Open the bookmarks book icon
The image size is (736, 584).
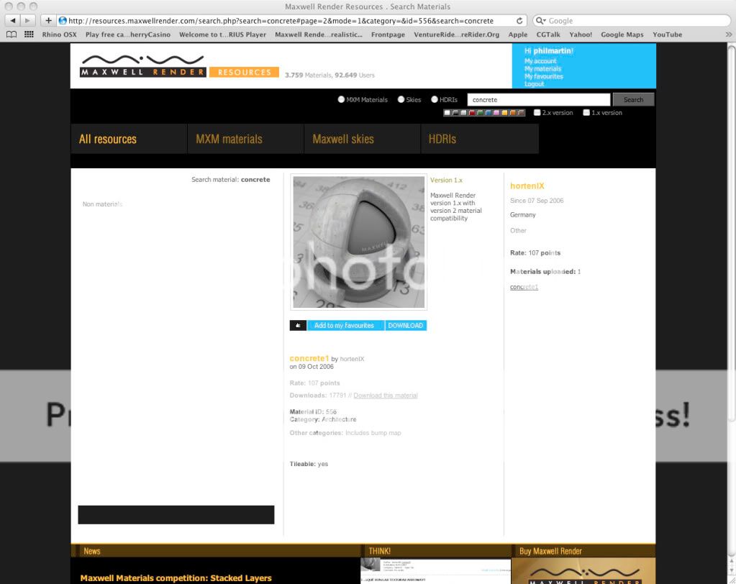click(x=12, y=35)
